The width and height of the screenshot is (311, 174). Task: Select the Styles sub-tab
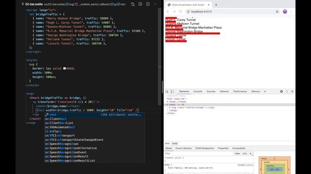click(x=169, y=148)
